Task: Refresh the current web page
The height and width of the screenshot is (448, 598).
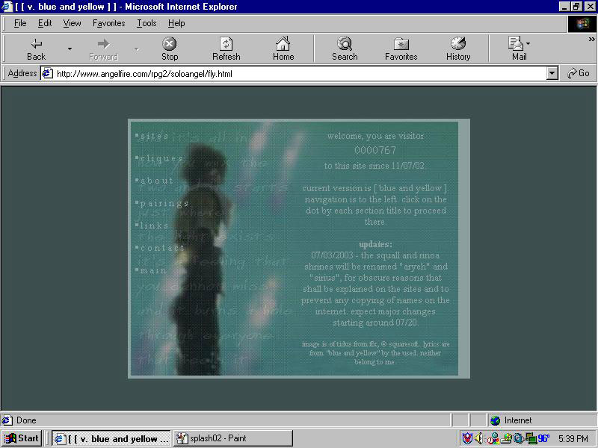Action: (226, 49)
